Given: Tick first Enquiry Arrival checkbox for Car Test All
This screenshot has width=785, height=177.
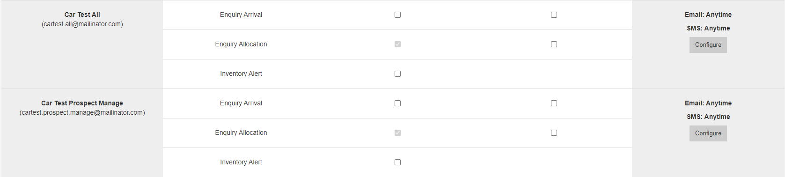Looking at the screenshot, I should click(397, 15).
